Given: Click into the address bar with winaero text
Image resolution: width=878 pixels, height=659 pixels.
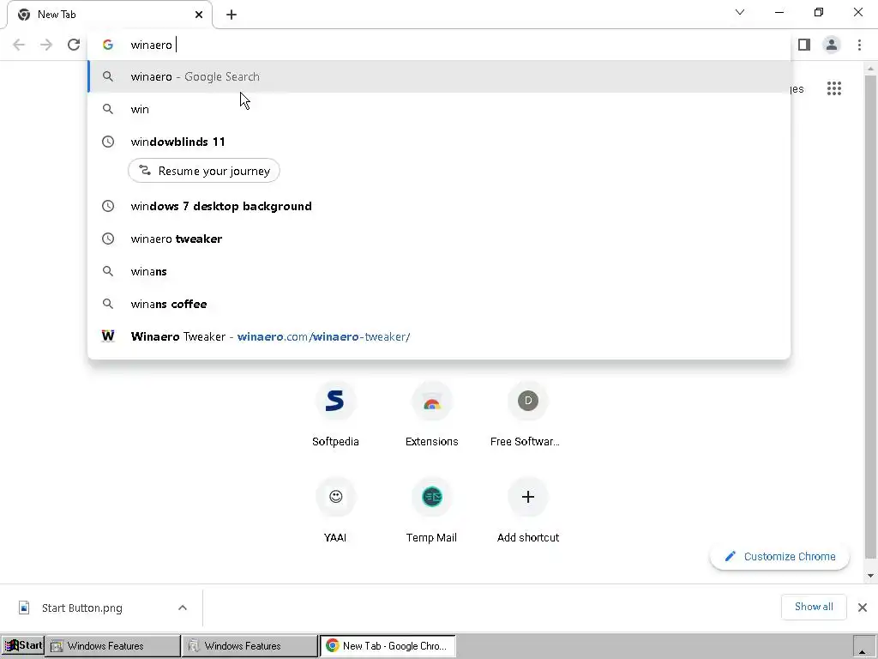Looking at the screenshot, I should tap(439, 45).
